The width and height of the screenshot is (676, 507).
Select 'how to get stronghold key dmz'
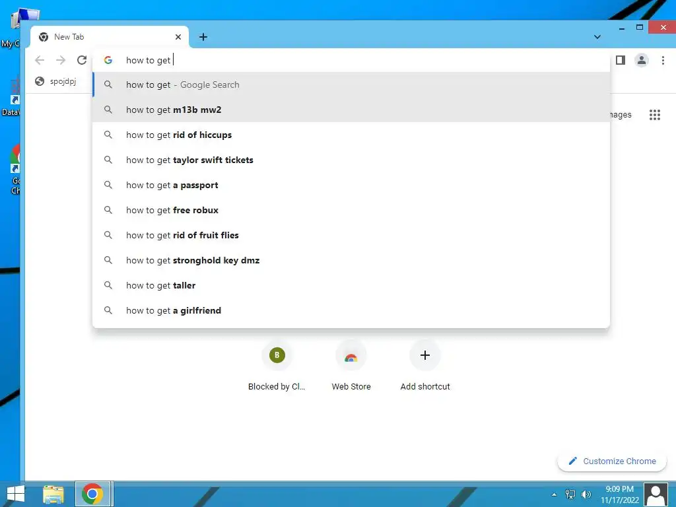coord(351,260)
